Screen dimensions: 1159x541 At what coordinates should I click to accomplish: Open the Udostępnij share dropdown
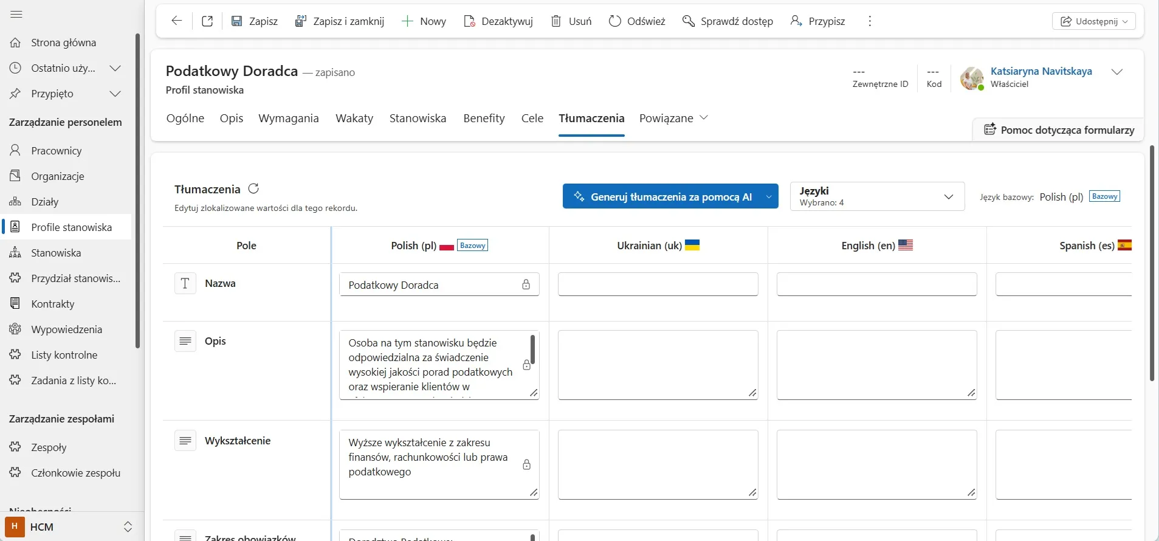tap(1094, 21)
